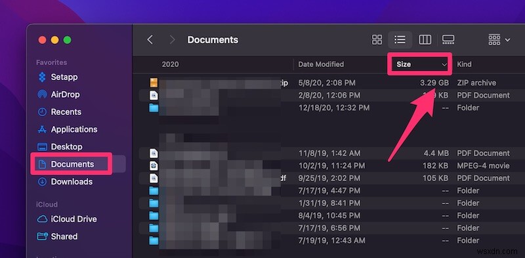Zoom the Finder window with green button
This screenshot has width=525, height=258.
point(68,40)
